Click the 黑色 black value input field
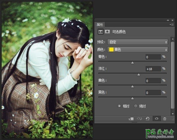This screenshot has height=140, width=177. [x=153, y=92]
